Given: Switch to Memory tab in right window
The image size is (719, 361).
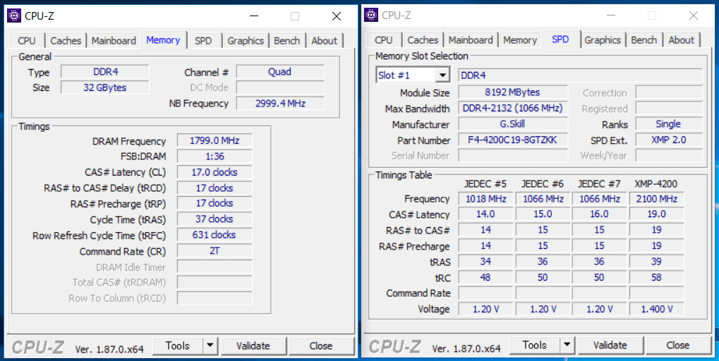Looking at the screenshot, I should pyautogui.click(x=520, y=40).
